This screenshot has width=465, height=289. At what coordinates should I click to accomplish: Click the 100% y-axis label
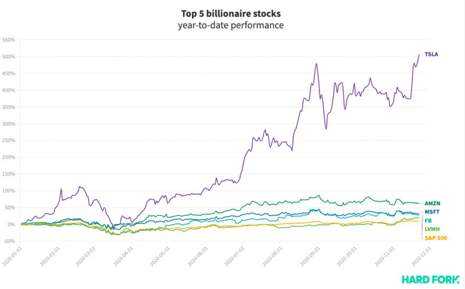(x=10, y=191)
